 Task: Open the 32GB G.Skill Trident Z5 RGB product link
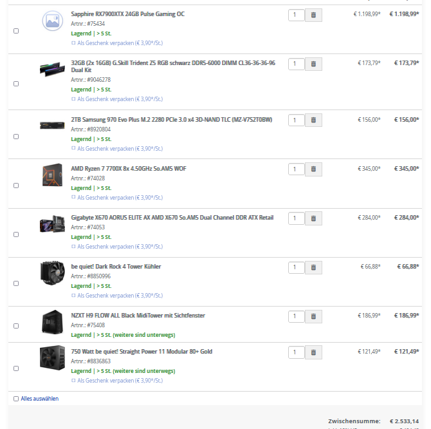[x=173, y=66]
